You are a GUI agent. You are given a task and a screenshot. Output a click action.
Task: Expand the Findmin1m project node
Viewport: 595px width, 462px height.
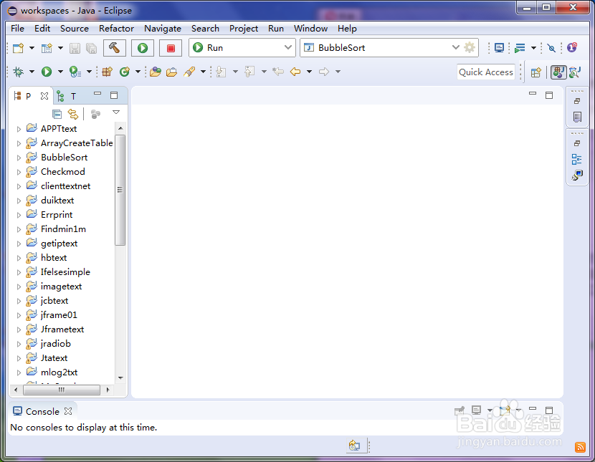pyautogui.click(x=19, y=229)
